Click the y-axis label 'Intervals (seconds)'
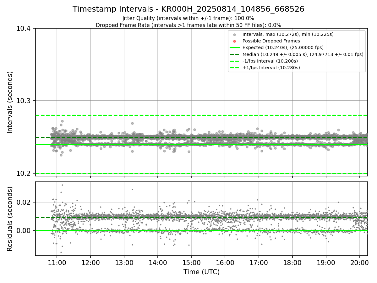This screenshot has width=377, height=283. (10, 102)
